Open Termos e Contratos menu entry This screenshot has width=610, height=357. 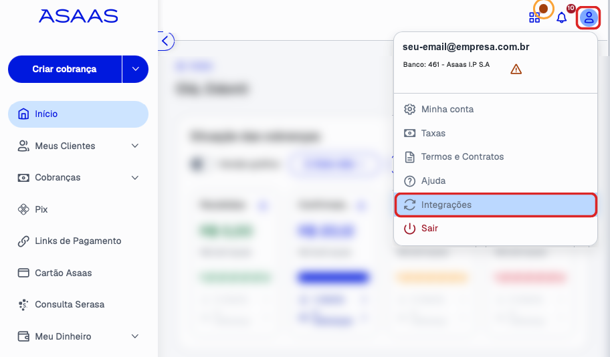495,157
